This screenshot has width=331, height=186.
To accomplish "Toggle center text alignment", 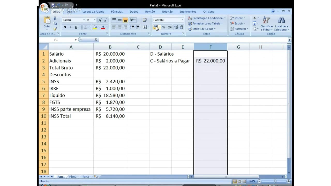I will [120, 27].
